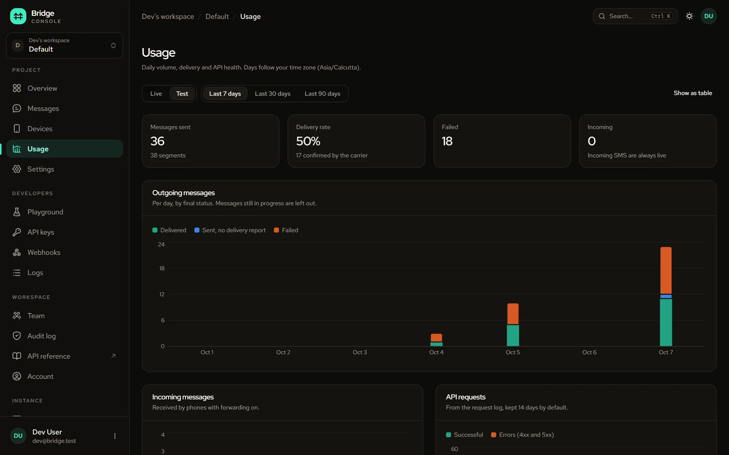The width and height of the screenshot is (729, 455).
Task: Open Webhooks via its webhook icon
Action: click(17, 252)
